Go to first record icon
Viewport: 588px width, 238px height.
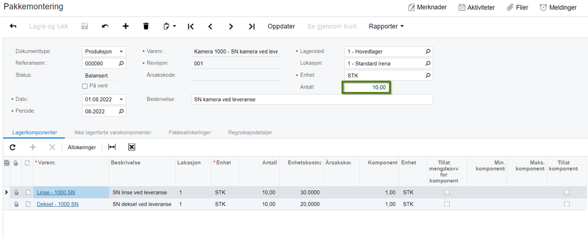point(191,27)
